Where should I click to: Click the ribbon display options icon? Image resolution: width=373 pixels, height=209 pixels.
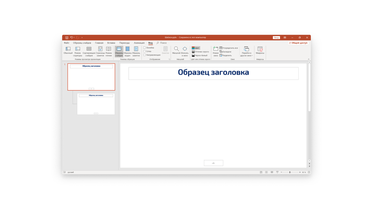pos(285,37)
